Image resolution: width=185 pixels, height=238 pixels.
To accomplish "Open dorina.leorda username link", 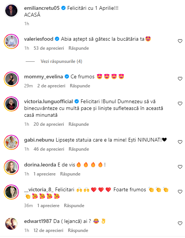I will [x=40, y=165].
